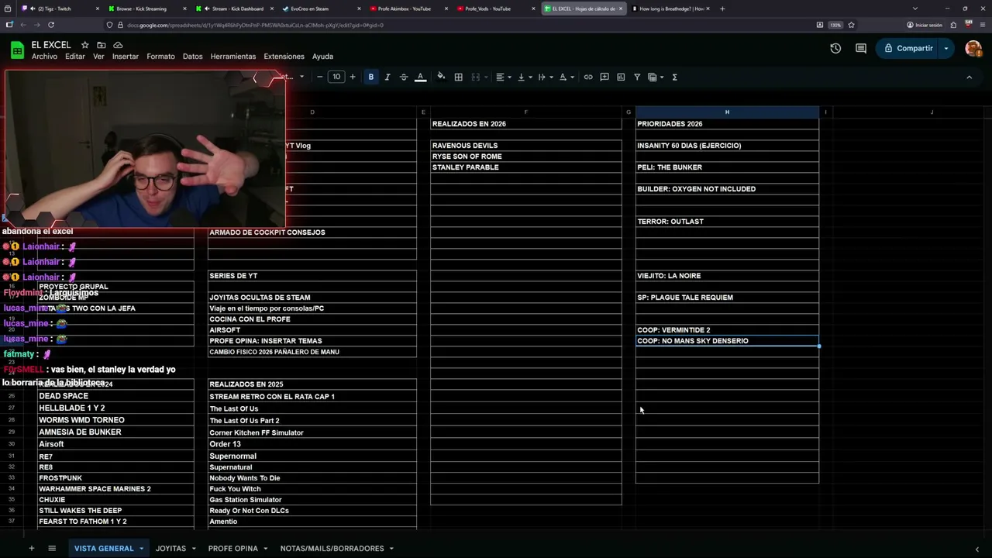Screen dimensions: 992x558
Task: Open Editar menu
Action: coord(75,57)
